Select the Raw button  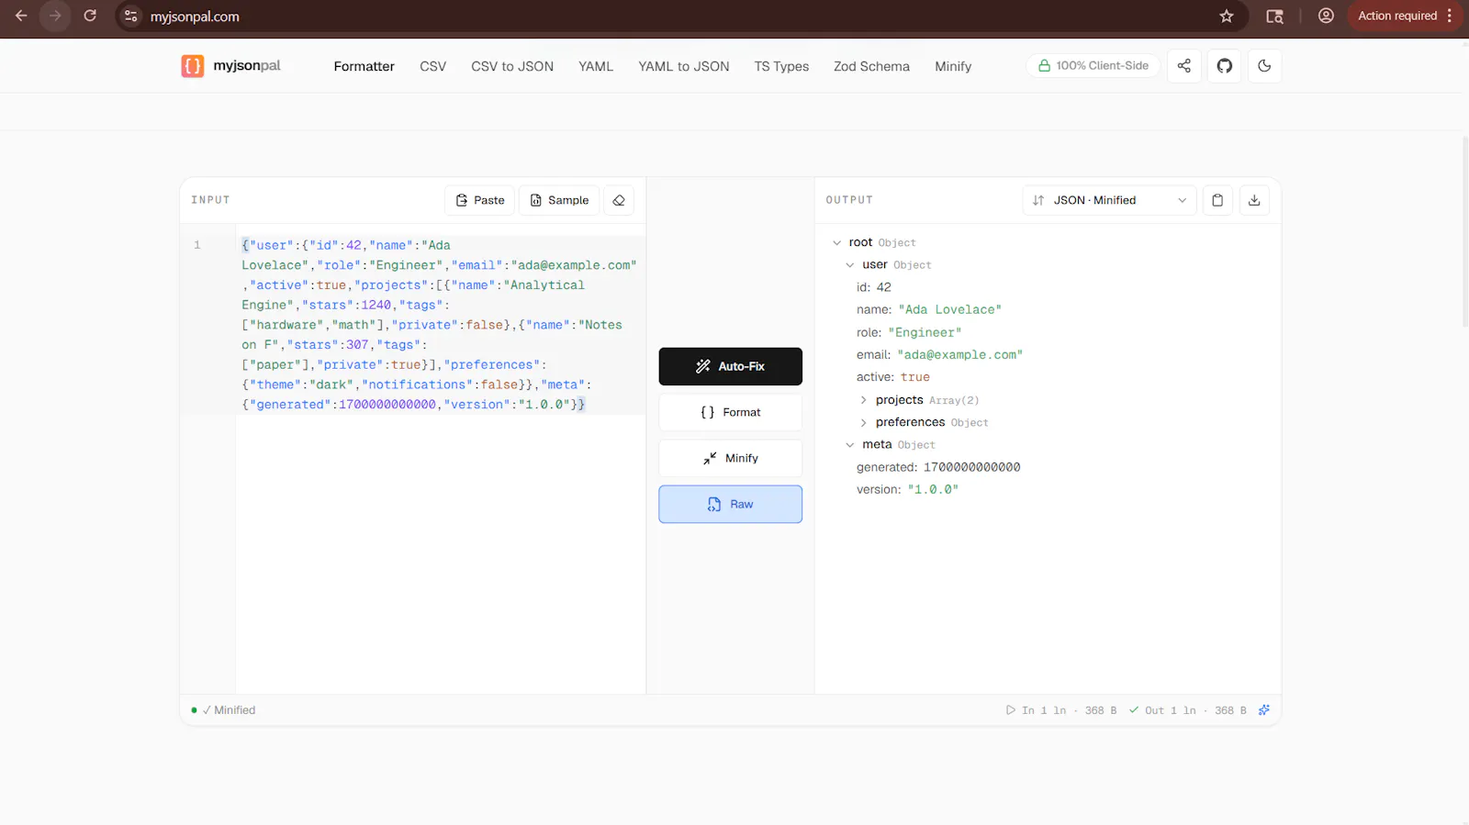[730, 504]
